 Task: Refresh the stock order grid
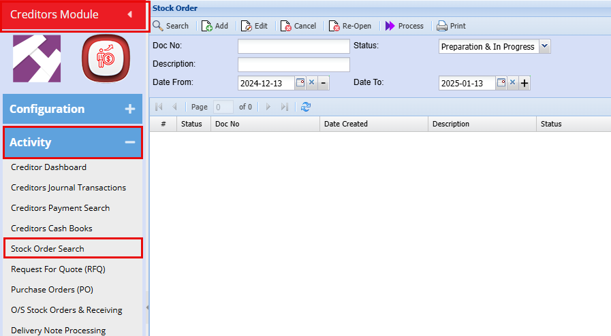click(306, 107)
